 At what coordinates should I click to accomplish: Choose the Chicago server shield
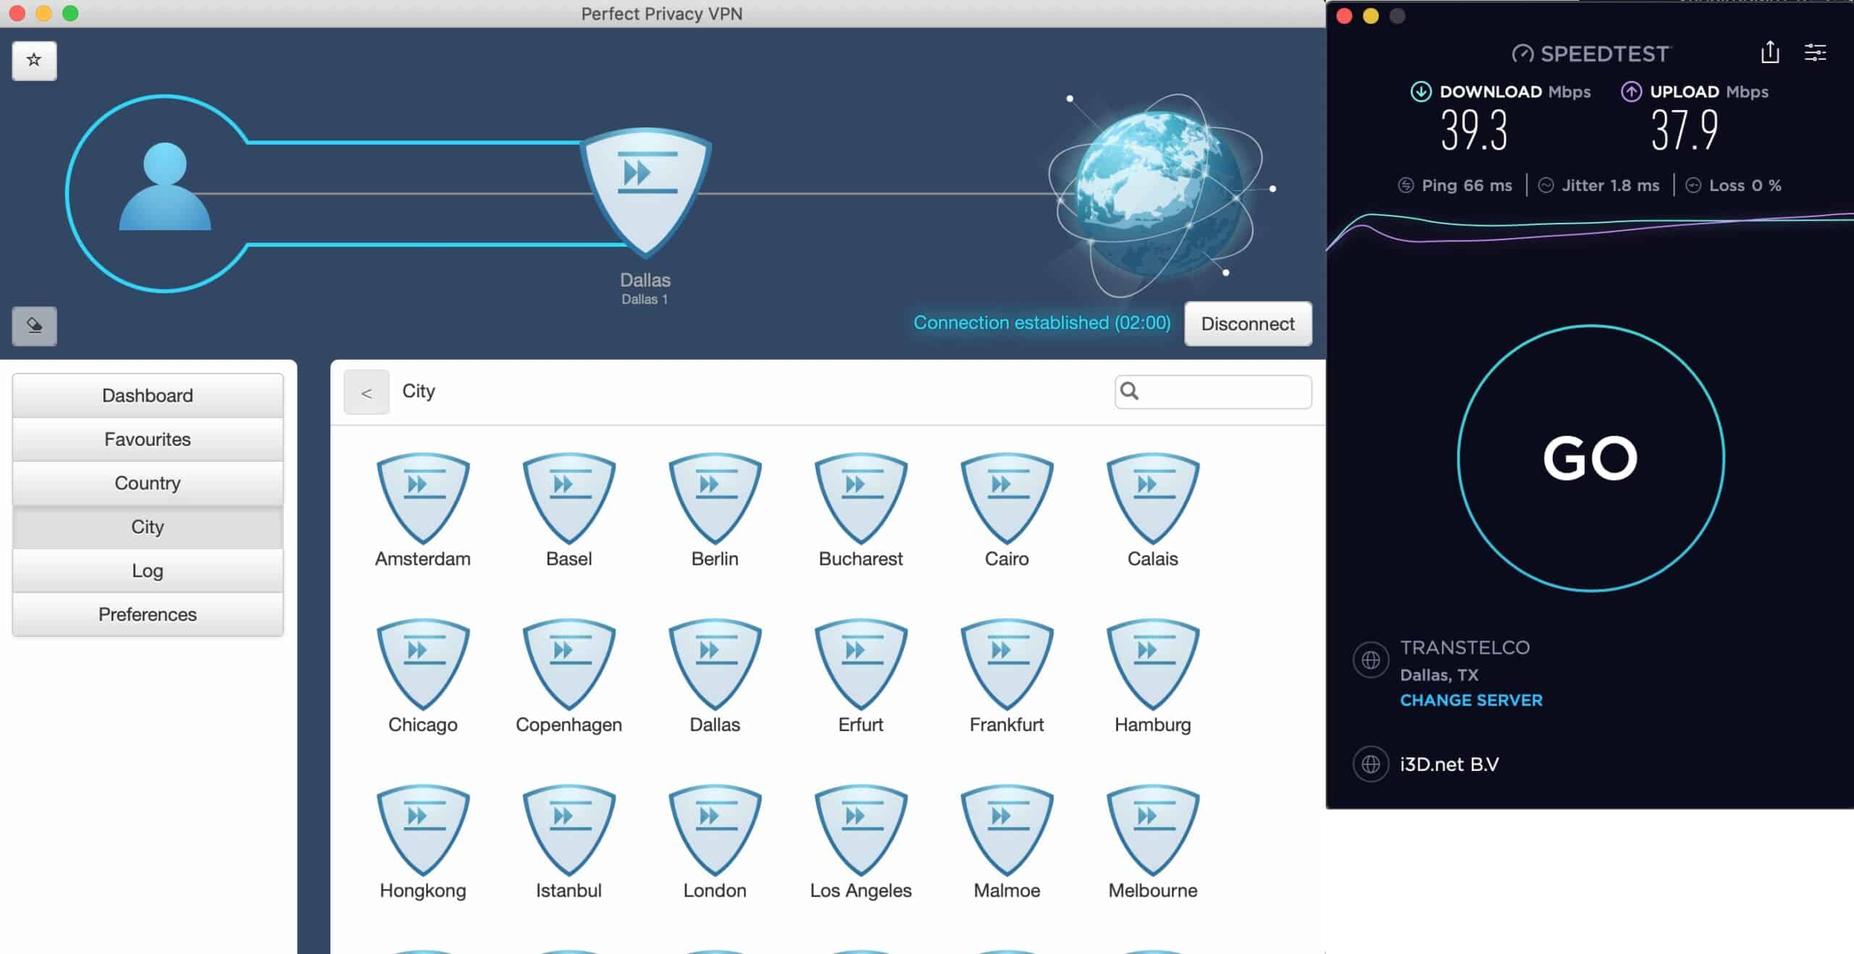pyautogui.click(x=423, y=664)
